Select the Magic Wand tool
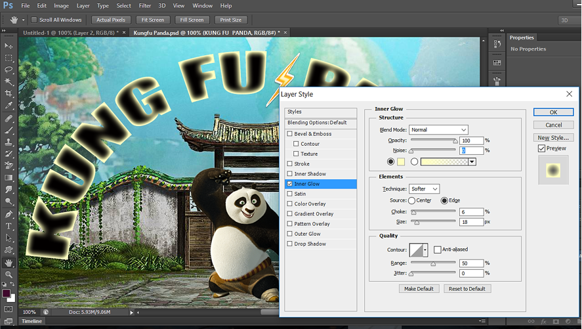 [9, 81]
